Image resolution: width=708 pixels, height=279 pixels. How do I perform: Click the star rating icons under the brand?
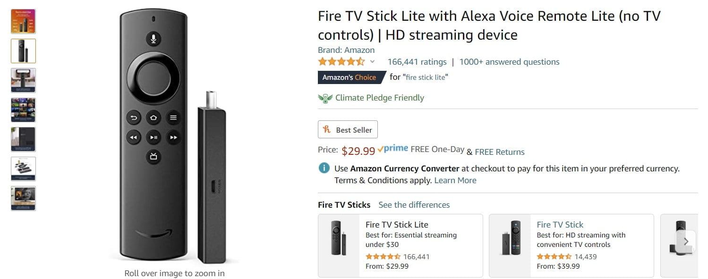[x=341, y=62]
